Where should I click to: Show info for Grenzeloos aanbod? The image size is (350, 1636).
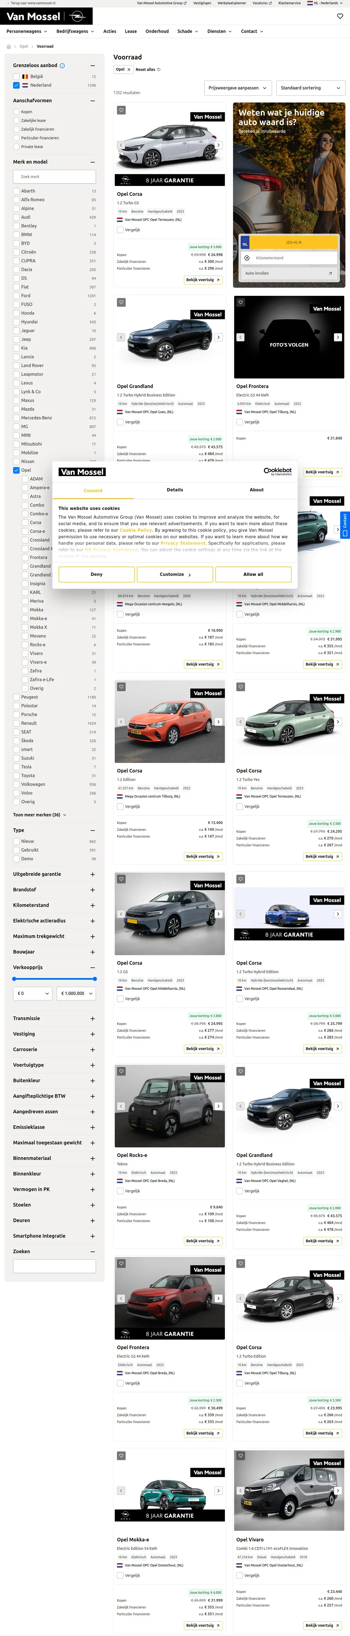(62, 65)
